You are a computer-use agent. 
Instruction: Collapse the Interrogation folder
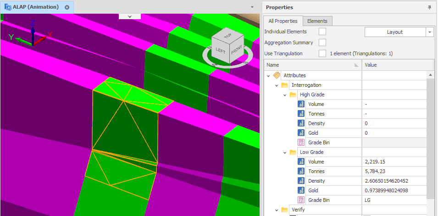pyautogui.click(x=277, y=85)
